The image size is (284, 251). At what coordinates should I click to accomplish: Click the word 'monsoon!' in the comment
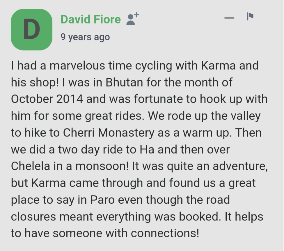(102, 166)
